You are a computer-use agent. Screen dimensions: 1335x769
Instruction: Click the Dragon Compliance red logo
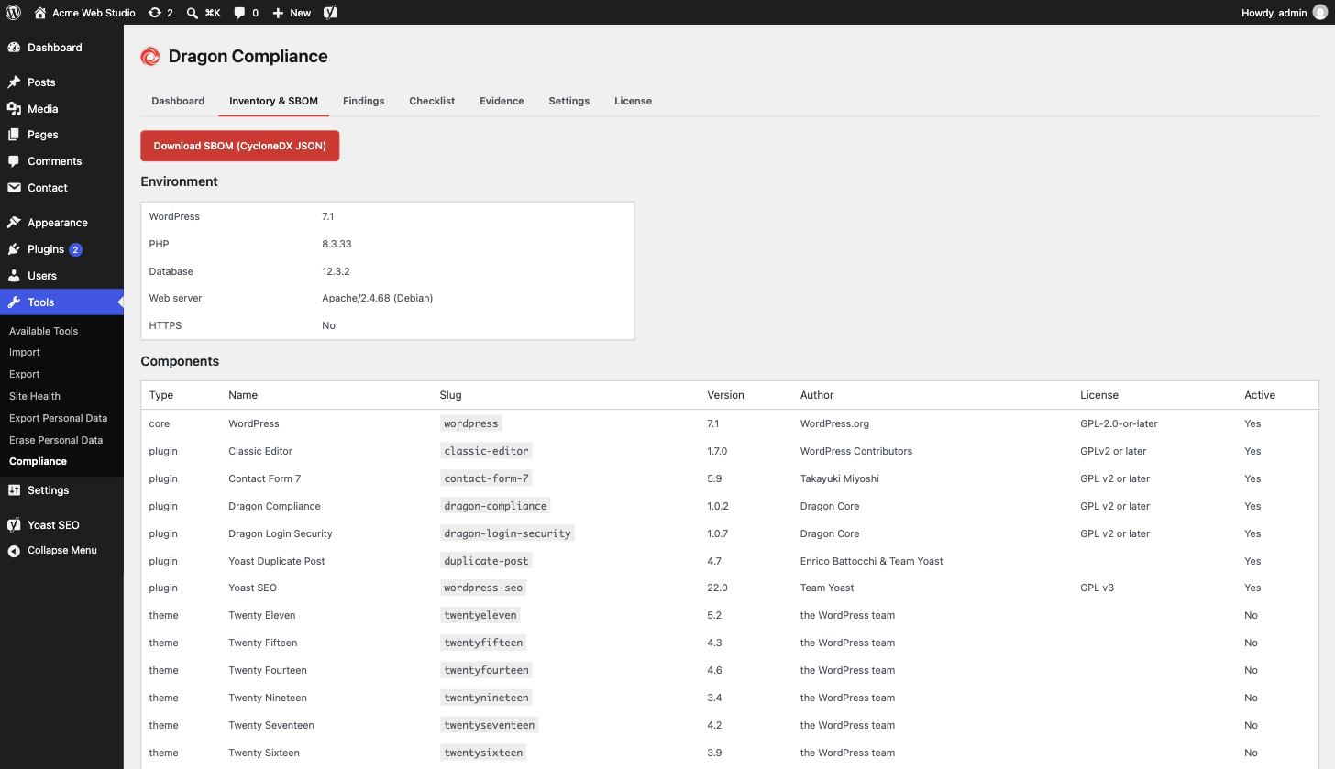(x=150, y=57)
